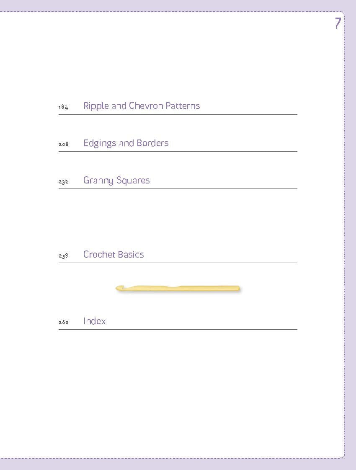Select page number 262
356x470 pixels.
tap(63, 323)
